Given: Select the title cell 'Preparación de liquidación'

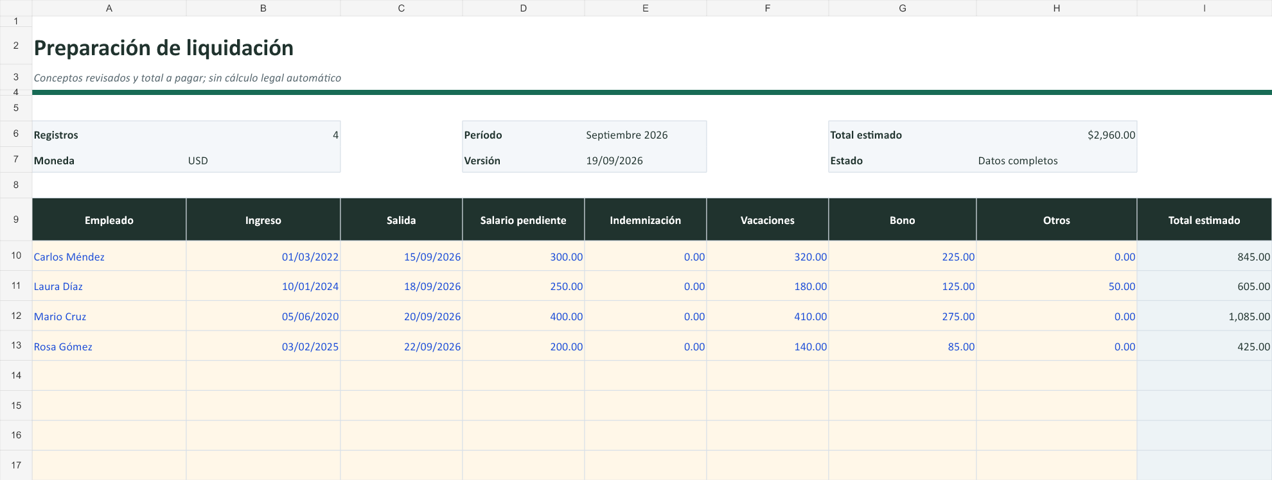Looking at the screenshot, I should click(164, 48).
